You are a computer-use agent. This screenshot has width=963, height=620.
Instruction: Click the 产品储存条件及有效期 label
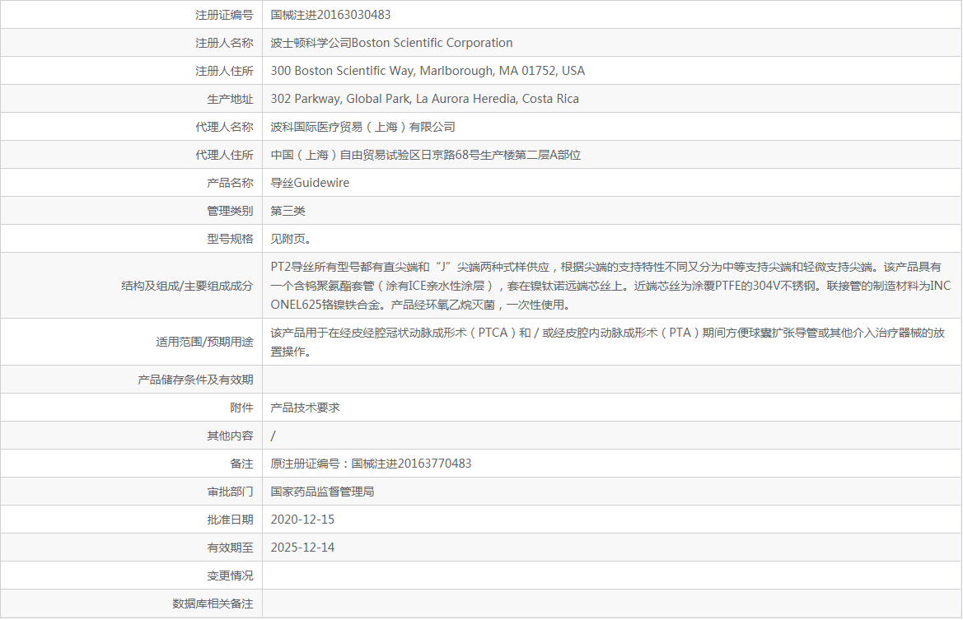click(x=195, y=380)
